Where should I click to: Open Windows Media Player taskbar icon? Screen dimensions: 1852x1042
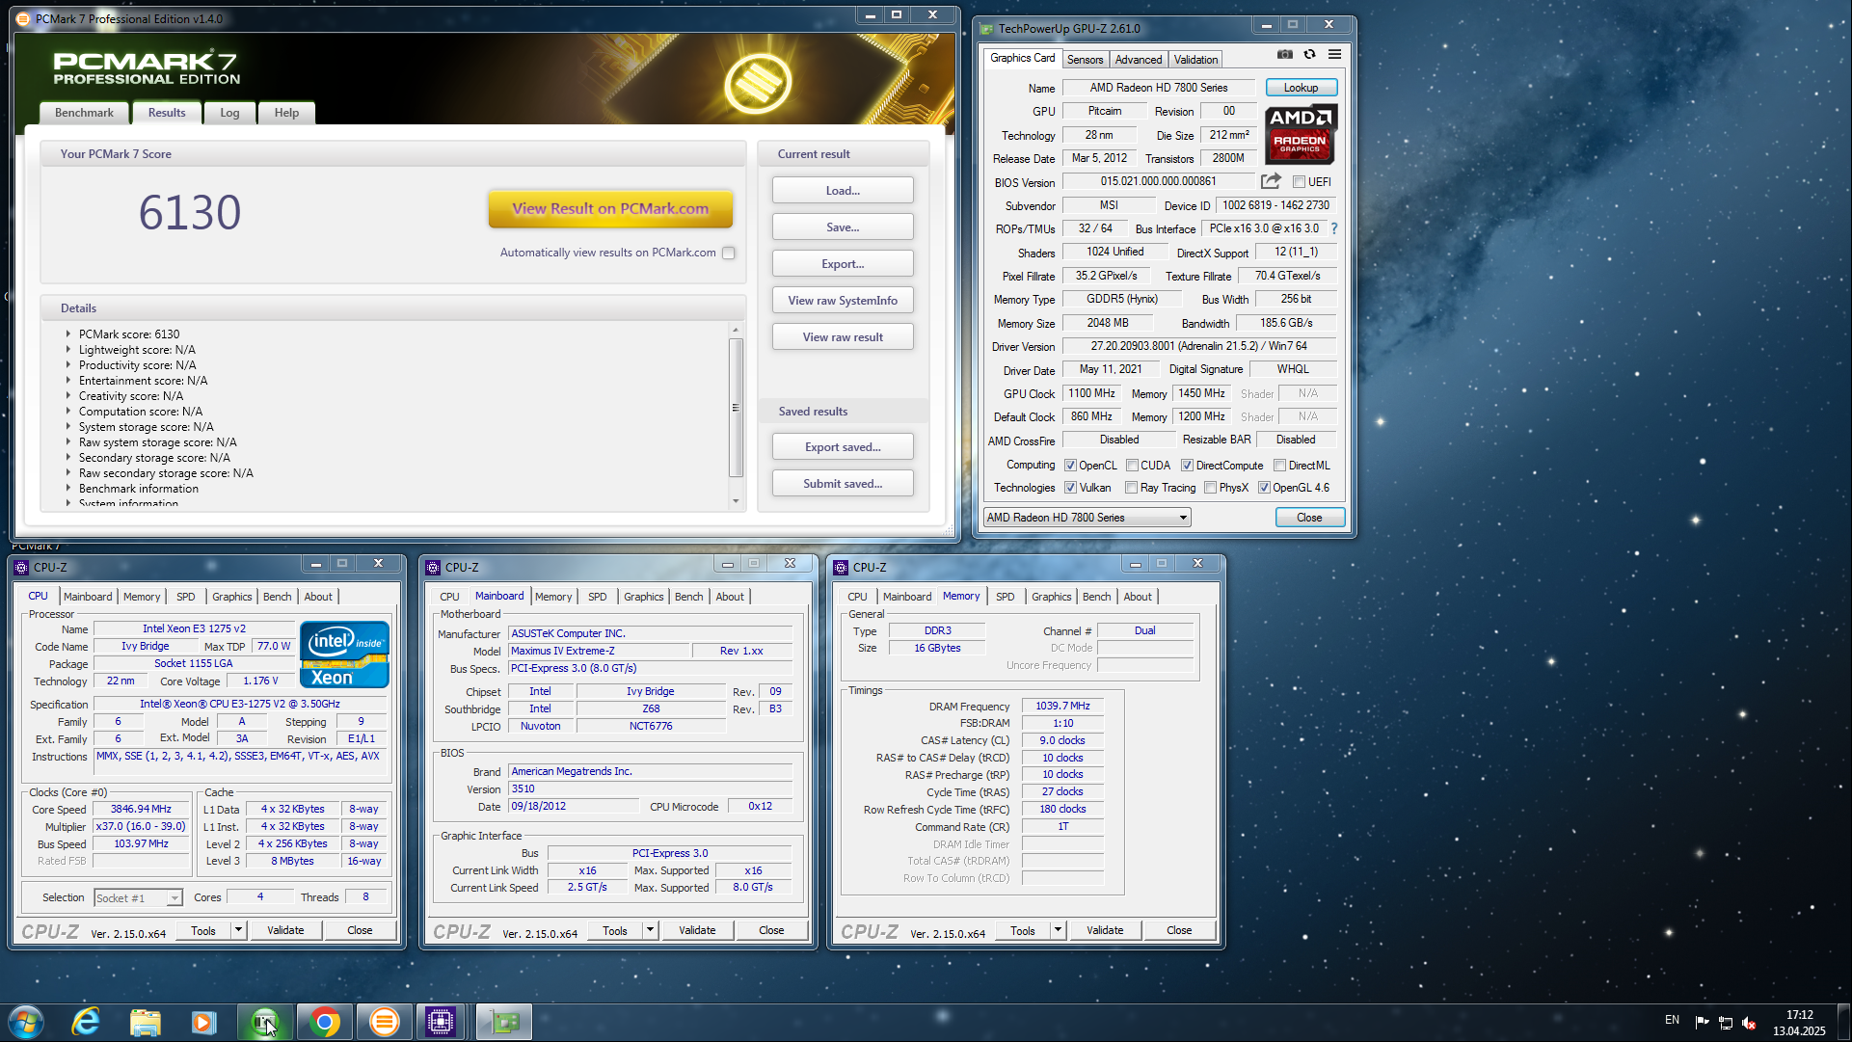tap(203, 1022)
